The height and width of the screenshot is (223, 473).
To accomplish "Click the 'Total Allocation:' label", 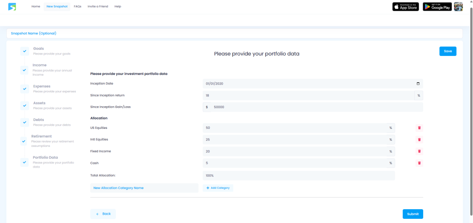I will click(x=103, y=175).
